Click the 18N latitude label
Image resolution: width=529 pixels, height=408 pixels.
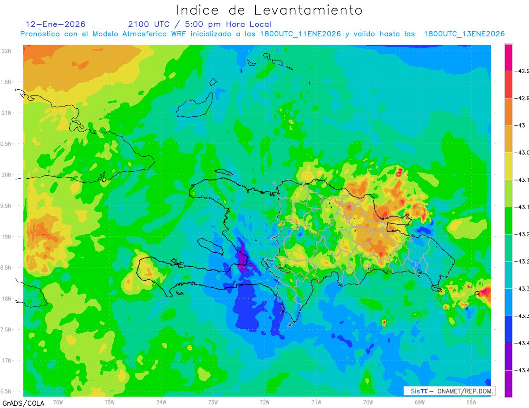click(7, 299)
